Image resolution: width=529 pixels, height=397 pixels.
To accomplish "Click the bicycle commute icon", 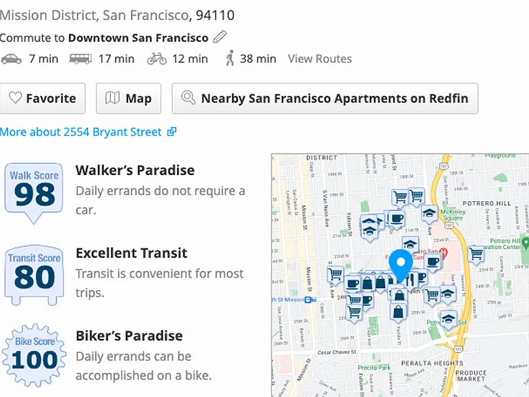I will point(157,59).
